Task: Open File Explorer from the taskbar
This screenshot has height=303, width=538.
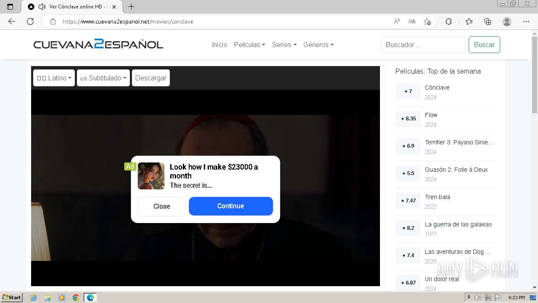Action: [x=47, y=298]
